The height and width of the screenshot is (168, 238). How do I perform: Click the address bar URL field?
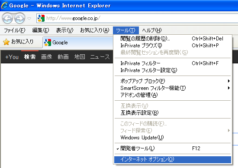point(137,18)
